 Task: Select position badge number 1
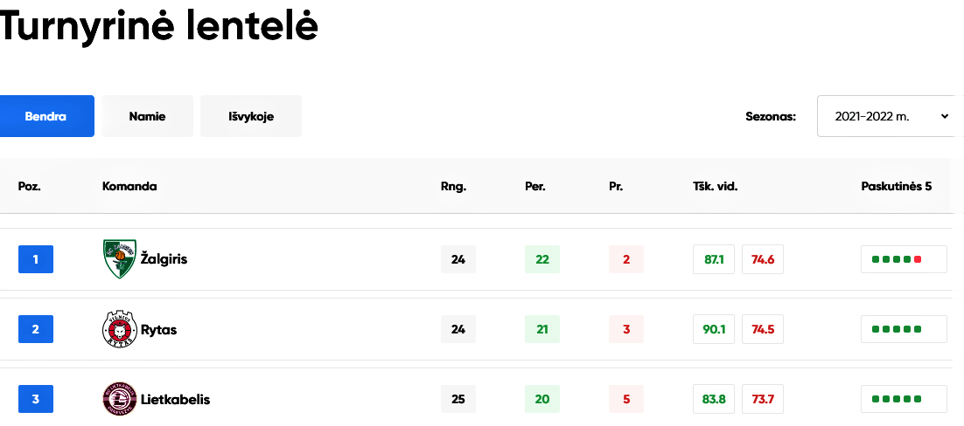coord(36,259)
